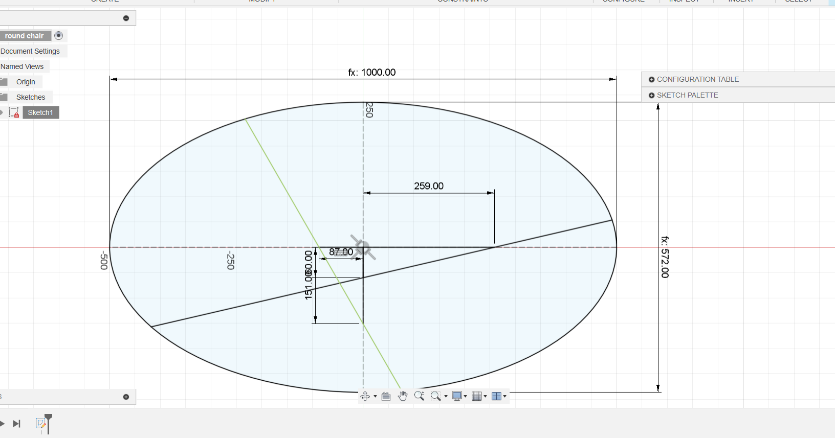Expand the SKETCH PALETTE panel
This screenshot has width=835, height=438.
tap(651, 95)
